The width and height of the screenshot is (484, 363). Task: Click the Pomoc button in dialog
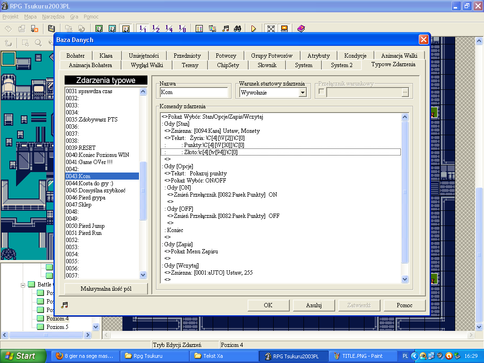[405, 305]
